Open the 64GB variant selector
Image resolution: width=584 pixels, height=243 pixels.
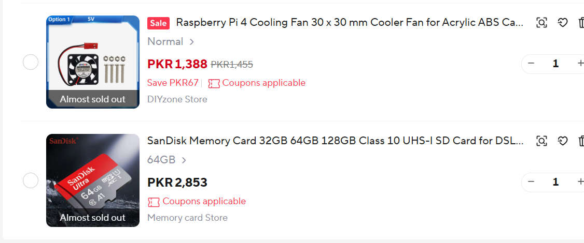pyautogui.click(x=167, y=160)
